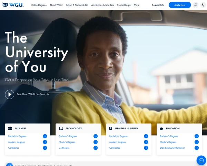The height and width of the screenshot is (166, 207).
Task: Open Education Master's Degrees link
Action: (x=168, y=142)
